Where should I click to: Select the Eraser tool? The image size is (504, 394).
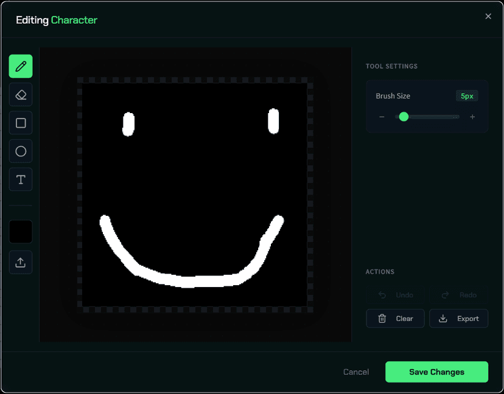pos(20,94)
